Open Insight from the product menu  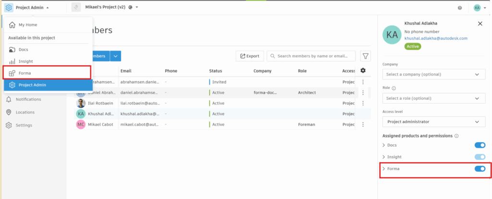coord(49,61)
